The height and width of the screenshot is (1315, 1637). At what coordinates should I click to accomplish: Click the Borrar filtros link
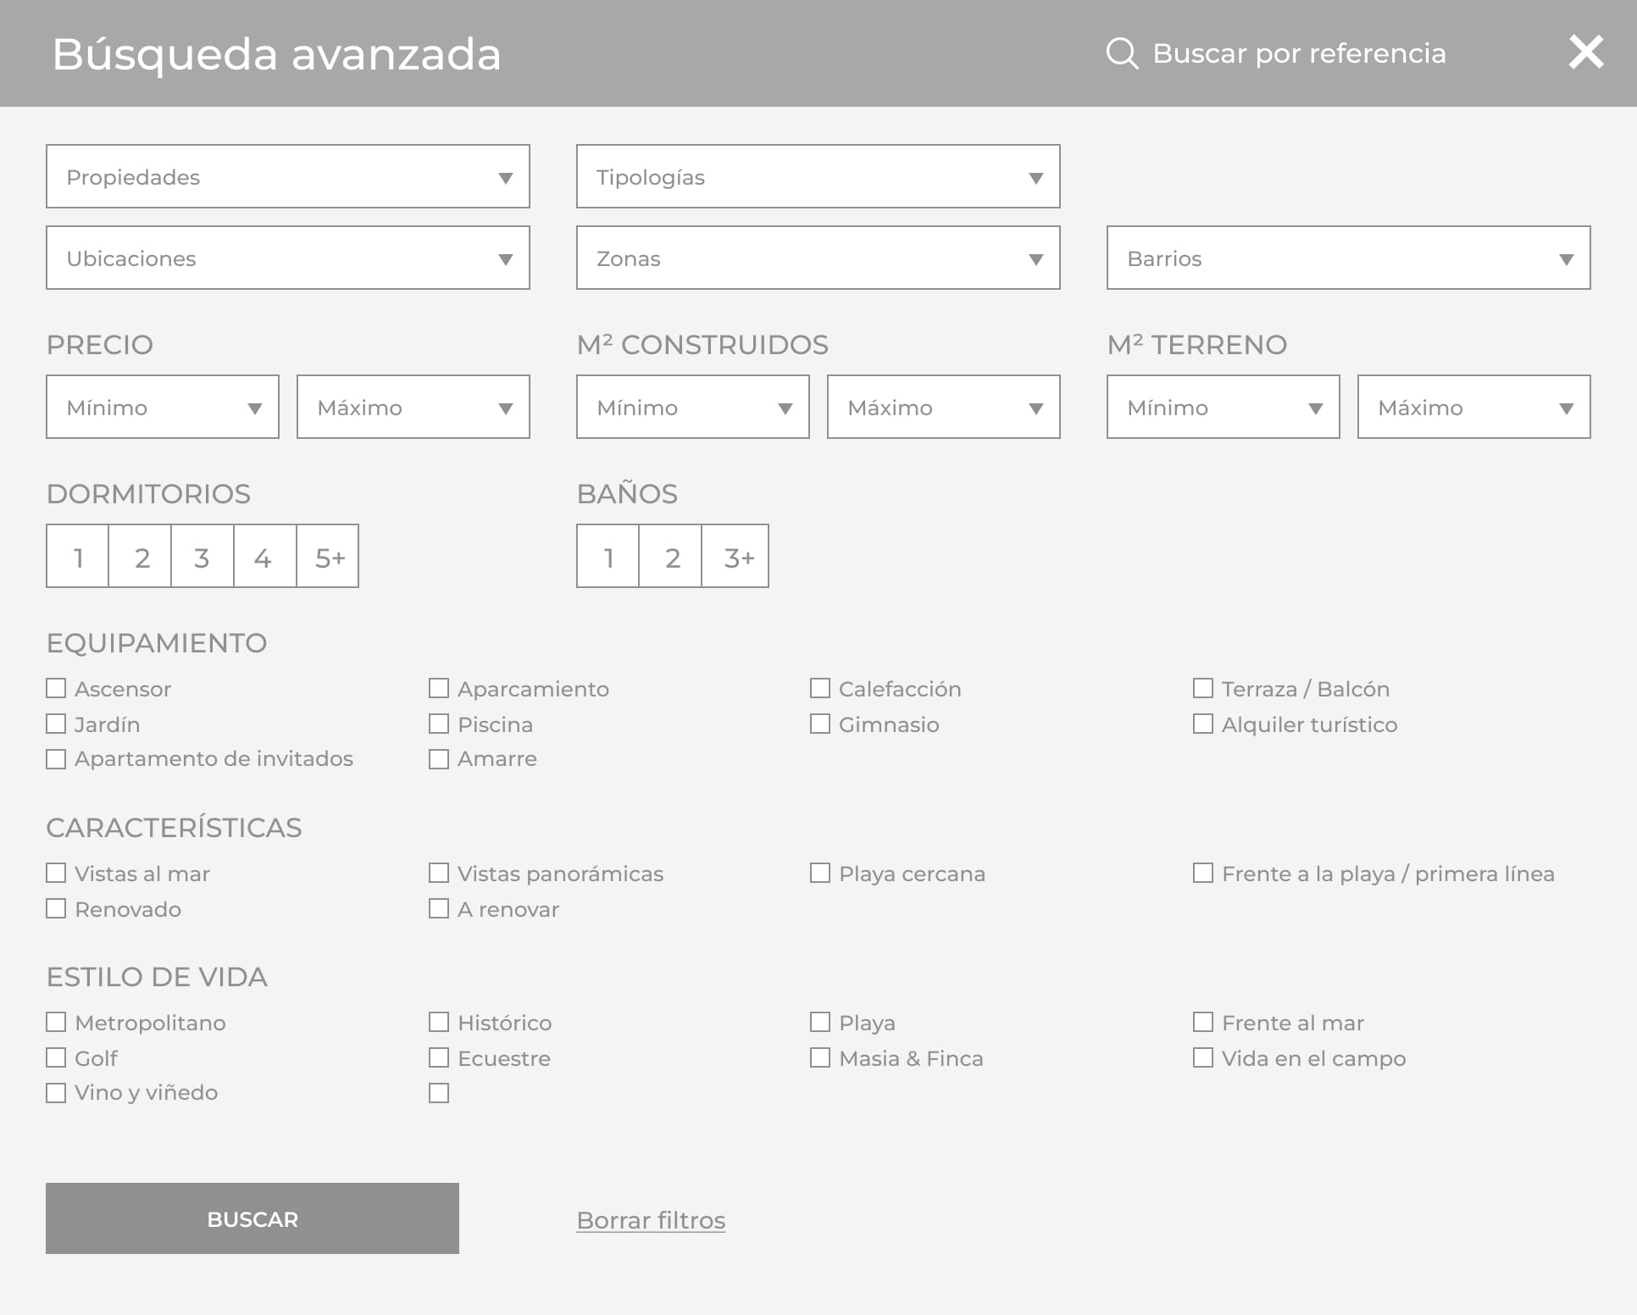[651, 1220]
